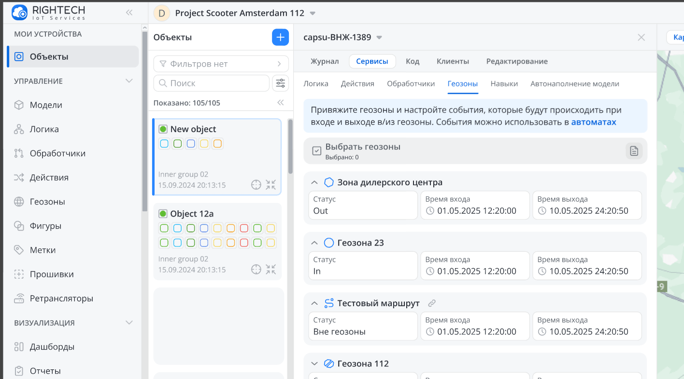The height and width of the screenshot is (379, 684).
Task: Open Ретрансляторы in the sidebar
Action: coord(61,298)
